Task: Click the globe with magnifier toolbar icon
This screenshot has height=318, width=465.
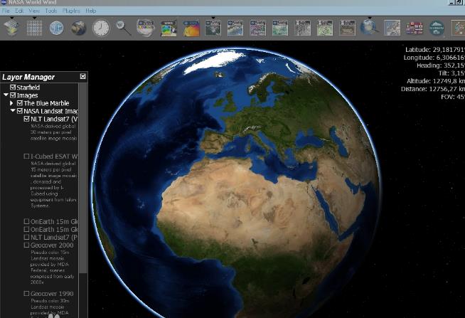Action: (369, 28)
